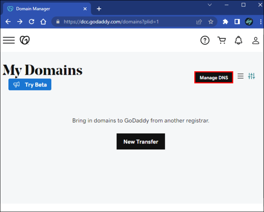
Task: Toggle browser side panel
Action: pyautogui.click(x=237, y=22)
